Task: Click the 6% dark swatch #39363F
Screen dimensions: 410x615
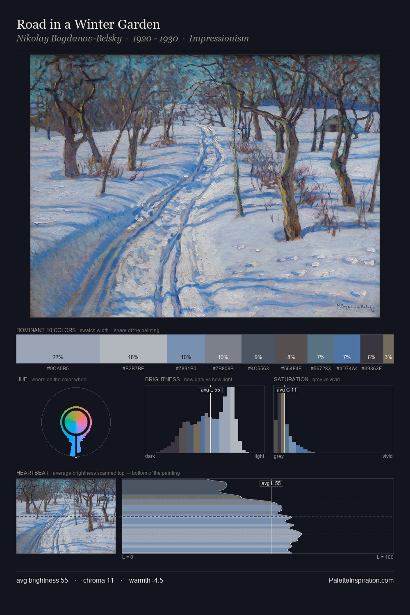Action: click(x=371, y=349)
